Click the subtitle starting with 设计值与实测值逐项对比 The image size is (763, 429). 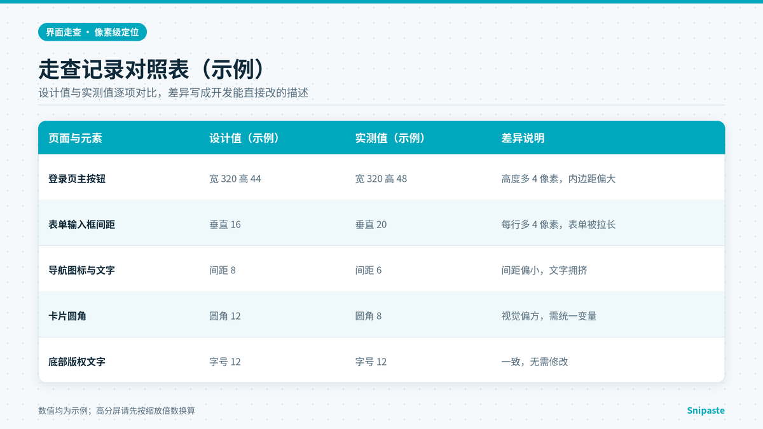[173, 93]
